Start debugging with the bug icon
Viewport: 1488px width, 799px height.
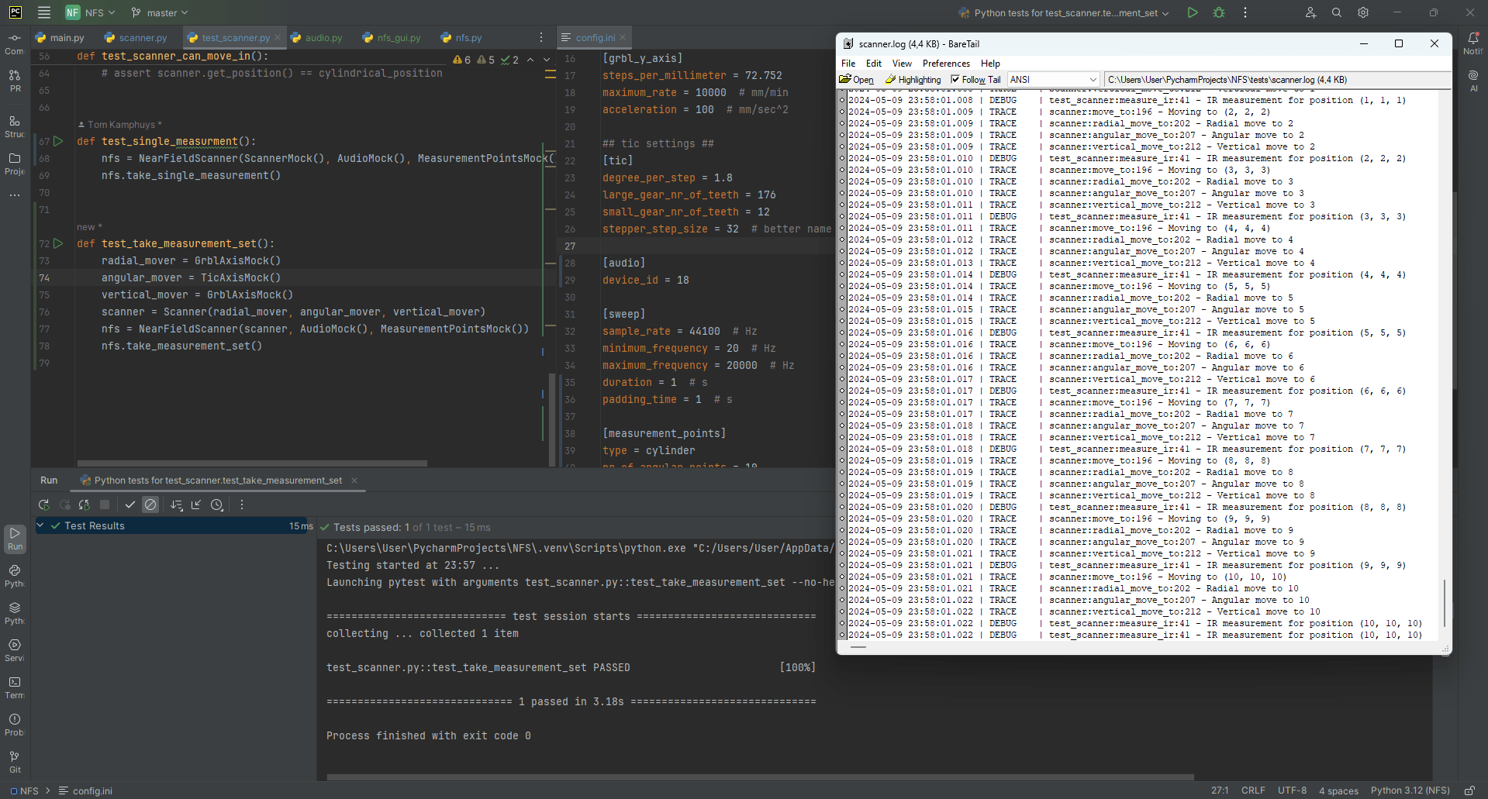click(x=1219, y=12)
